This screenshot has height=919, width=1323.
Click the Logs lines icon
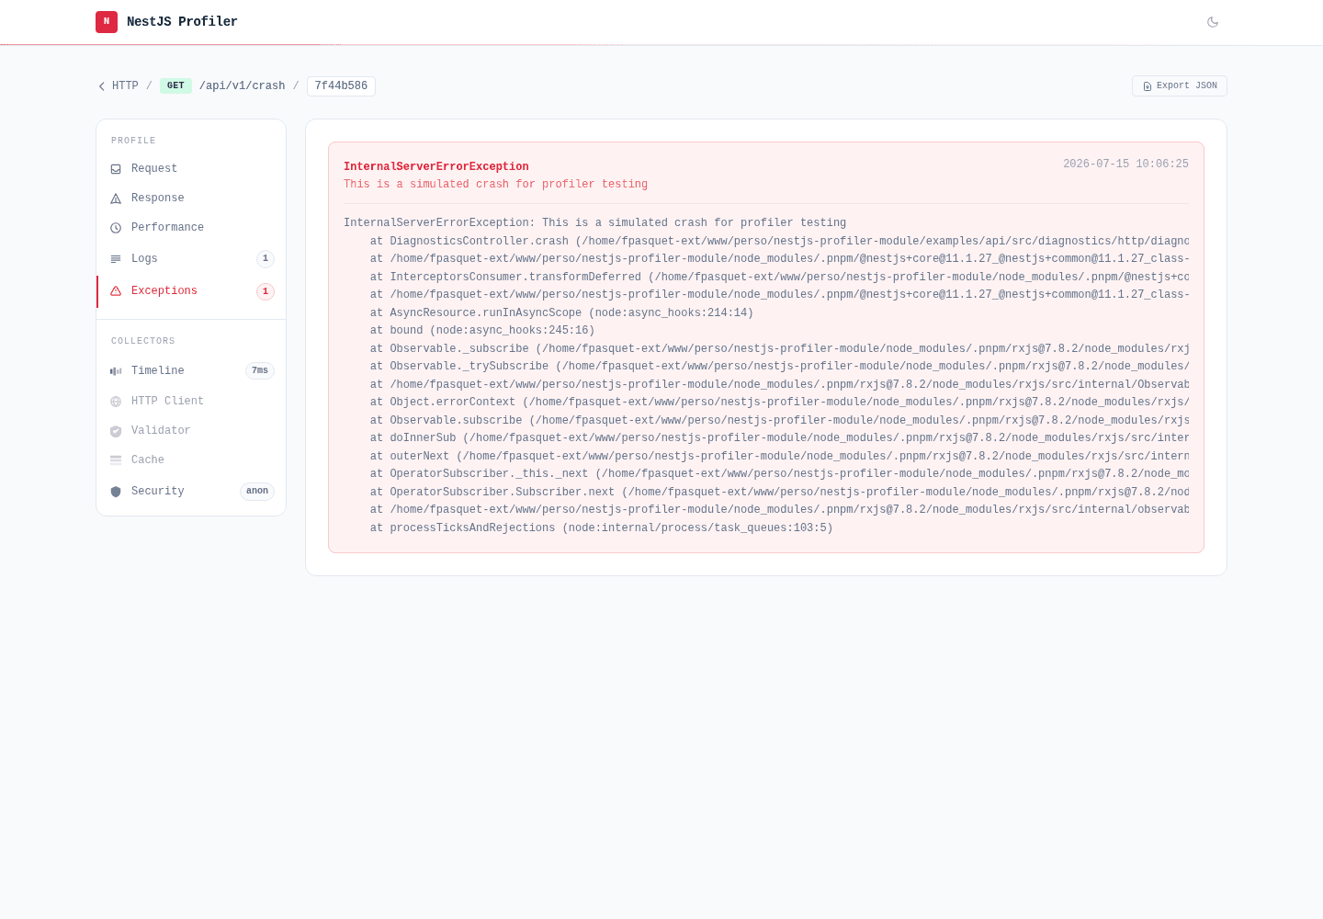(x=116, y=259)
